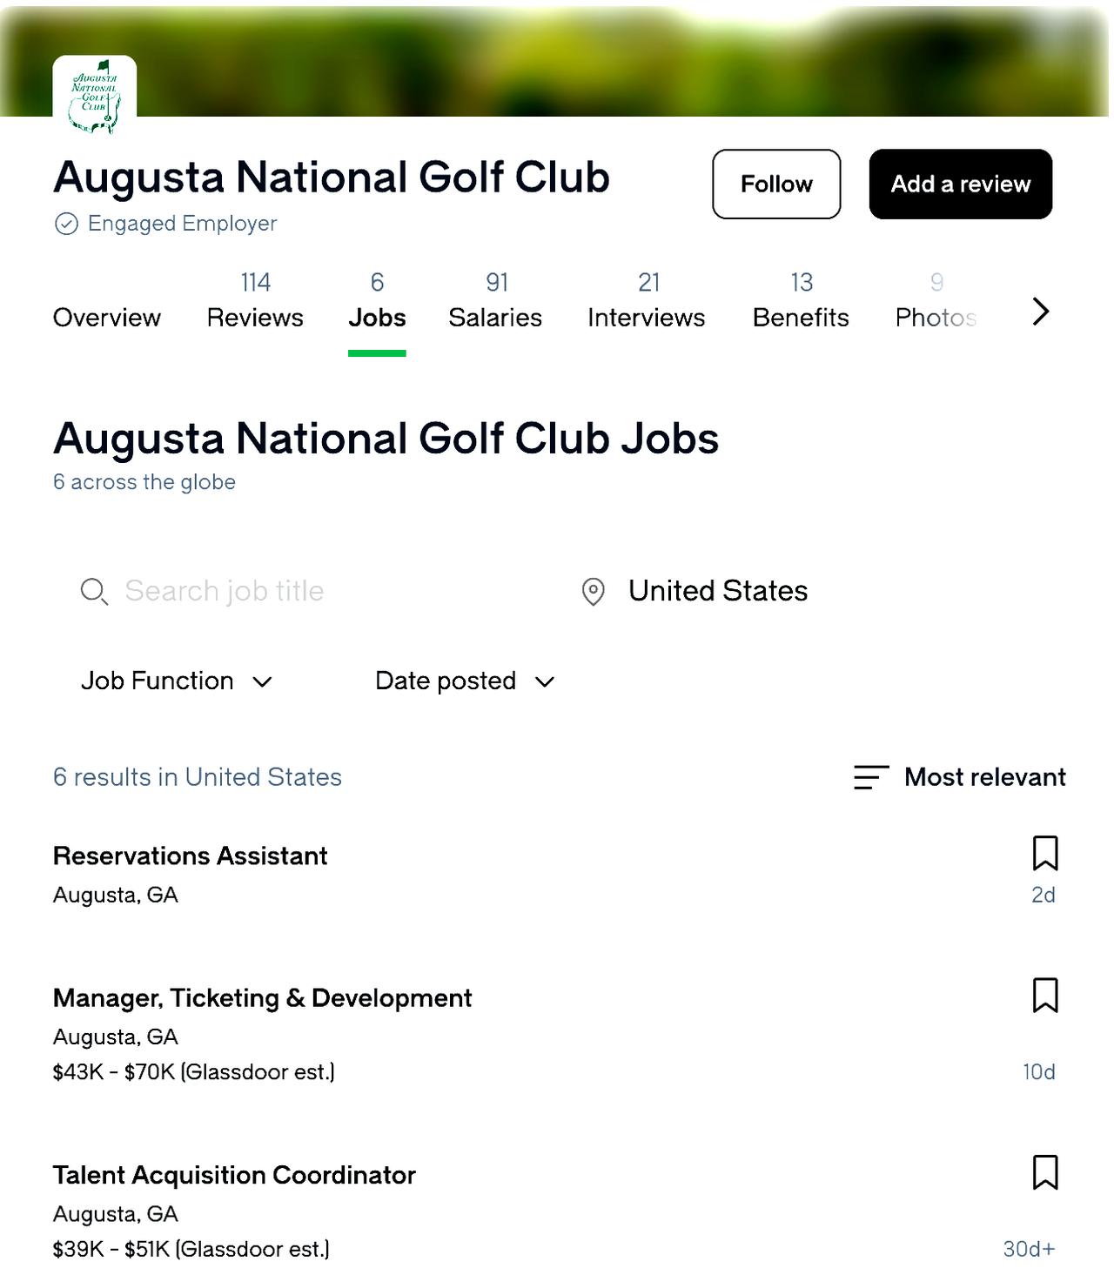The height and width of the screenshot is (1275, 1114).
Task: Expand the Job Function dropdown
Action: pos(178,681)
